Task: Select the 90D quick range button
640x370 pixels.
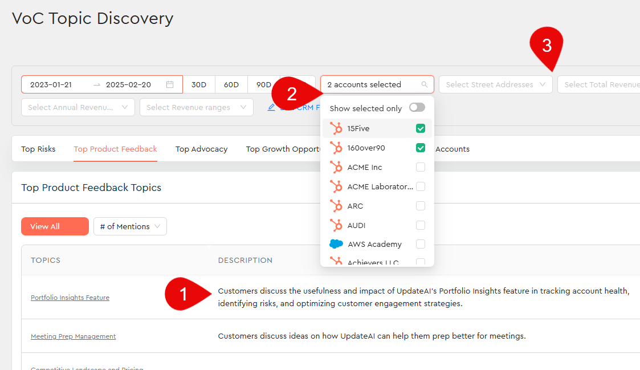Action: click(x=264, y=84)
